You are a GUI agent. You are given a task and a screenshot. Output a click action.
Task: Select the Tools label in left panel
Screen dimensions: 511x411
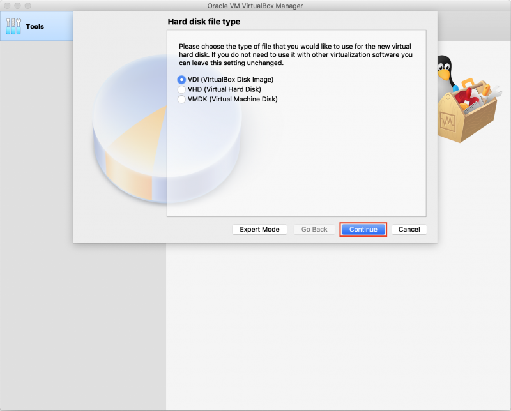point(35,26)
